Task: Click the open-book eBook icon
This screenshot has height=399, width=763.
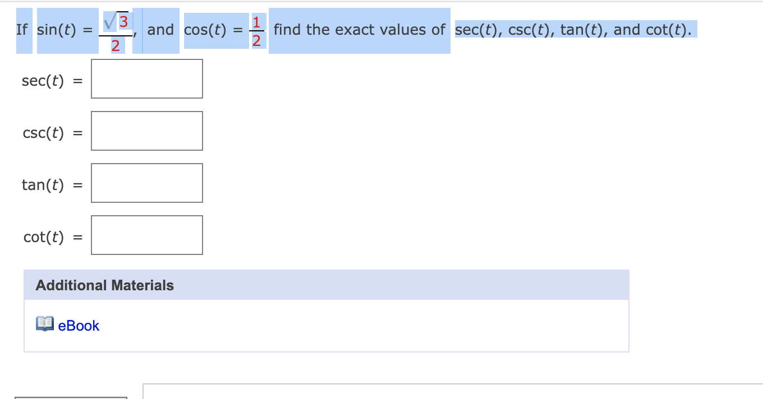Action: [x=44, y=325]
